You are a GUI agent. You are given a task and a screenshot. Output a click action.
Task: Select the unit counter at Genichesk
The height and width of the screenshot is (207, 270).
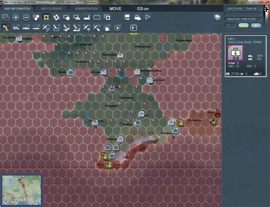[150, 80]
